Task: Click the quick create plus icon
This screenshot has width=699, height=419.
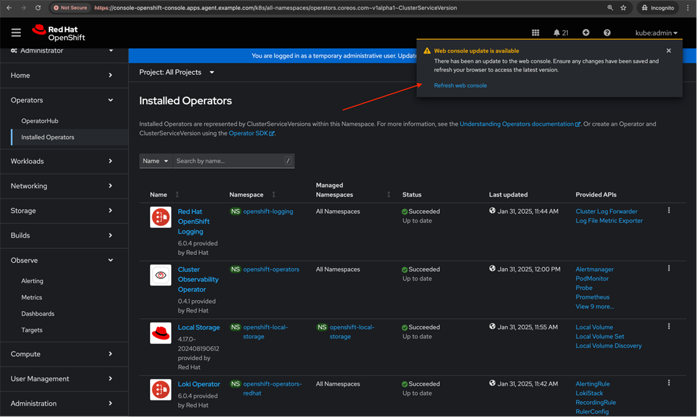Action: (x=585, y=33)
